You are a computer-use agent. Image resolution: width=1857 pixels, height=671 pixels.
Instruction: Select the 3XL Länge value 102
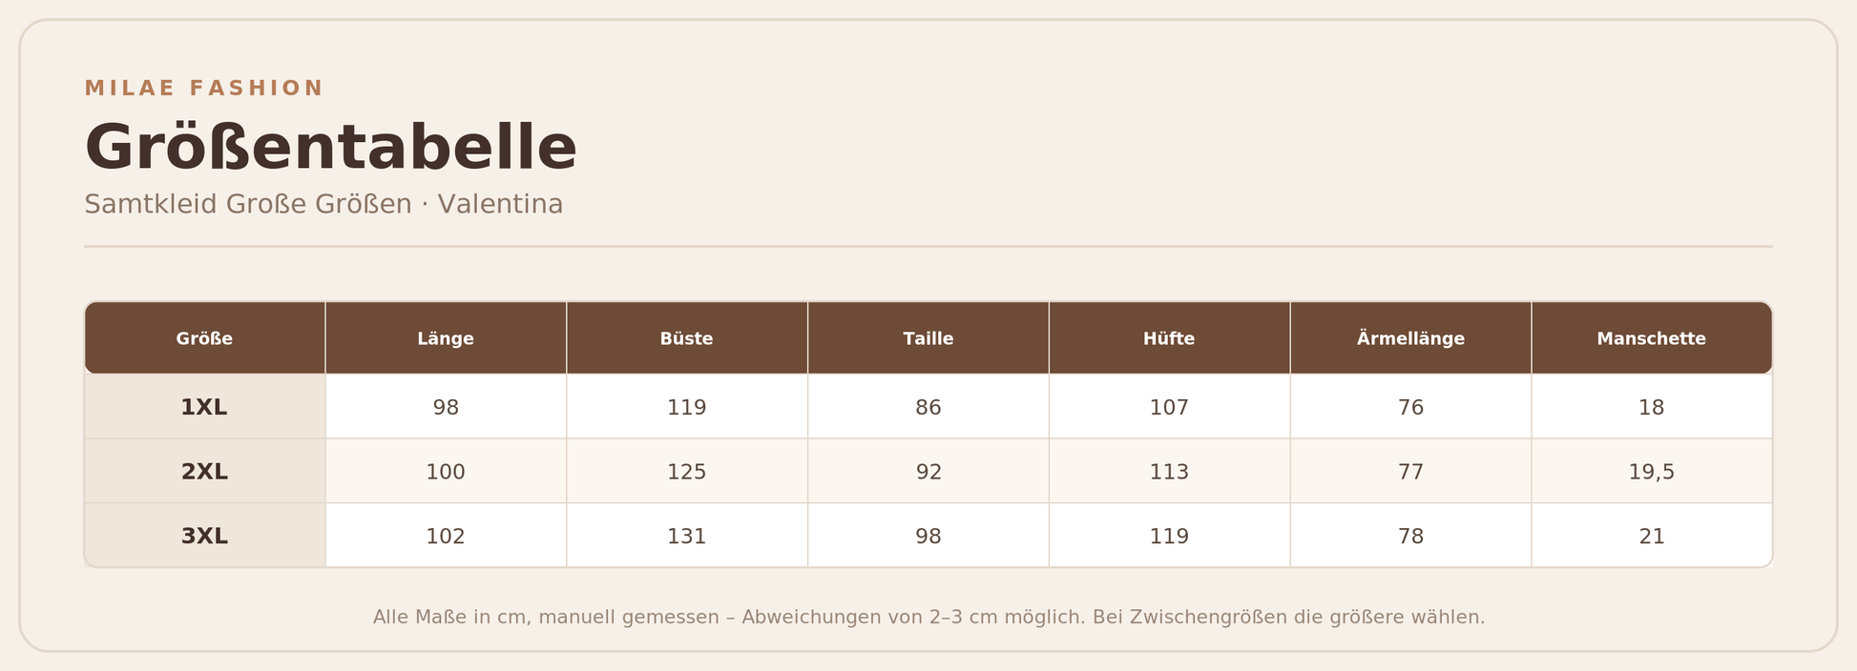click(446, 536)
